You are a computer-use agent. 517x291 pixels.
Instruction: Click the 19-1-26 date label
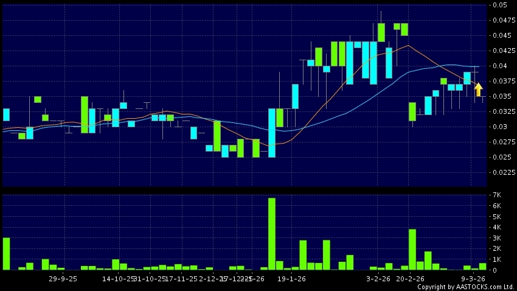click(x=291, y=278)
